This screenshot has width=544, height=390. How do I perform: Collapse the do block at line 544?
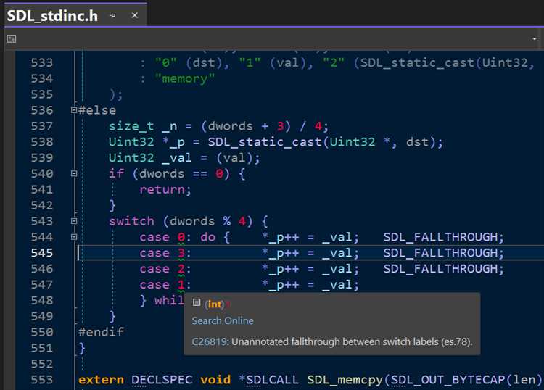73,237
